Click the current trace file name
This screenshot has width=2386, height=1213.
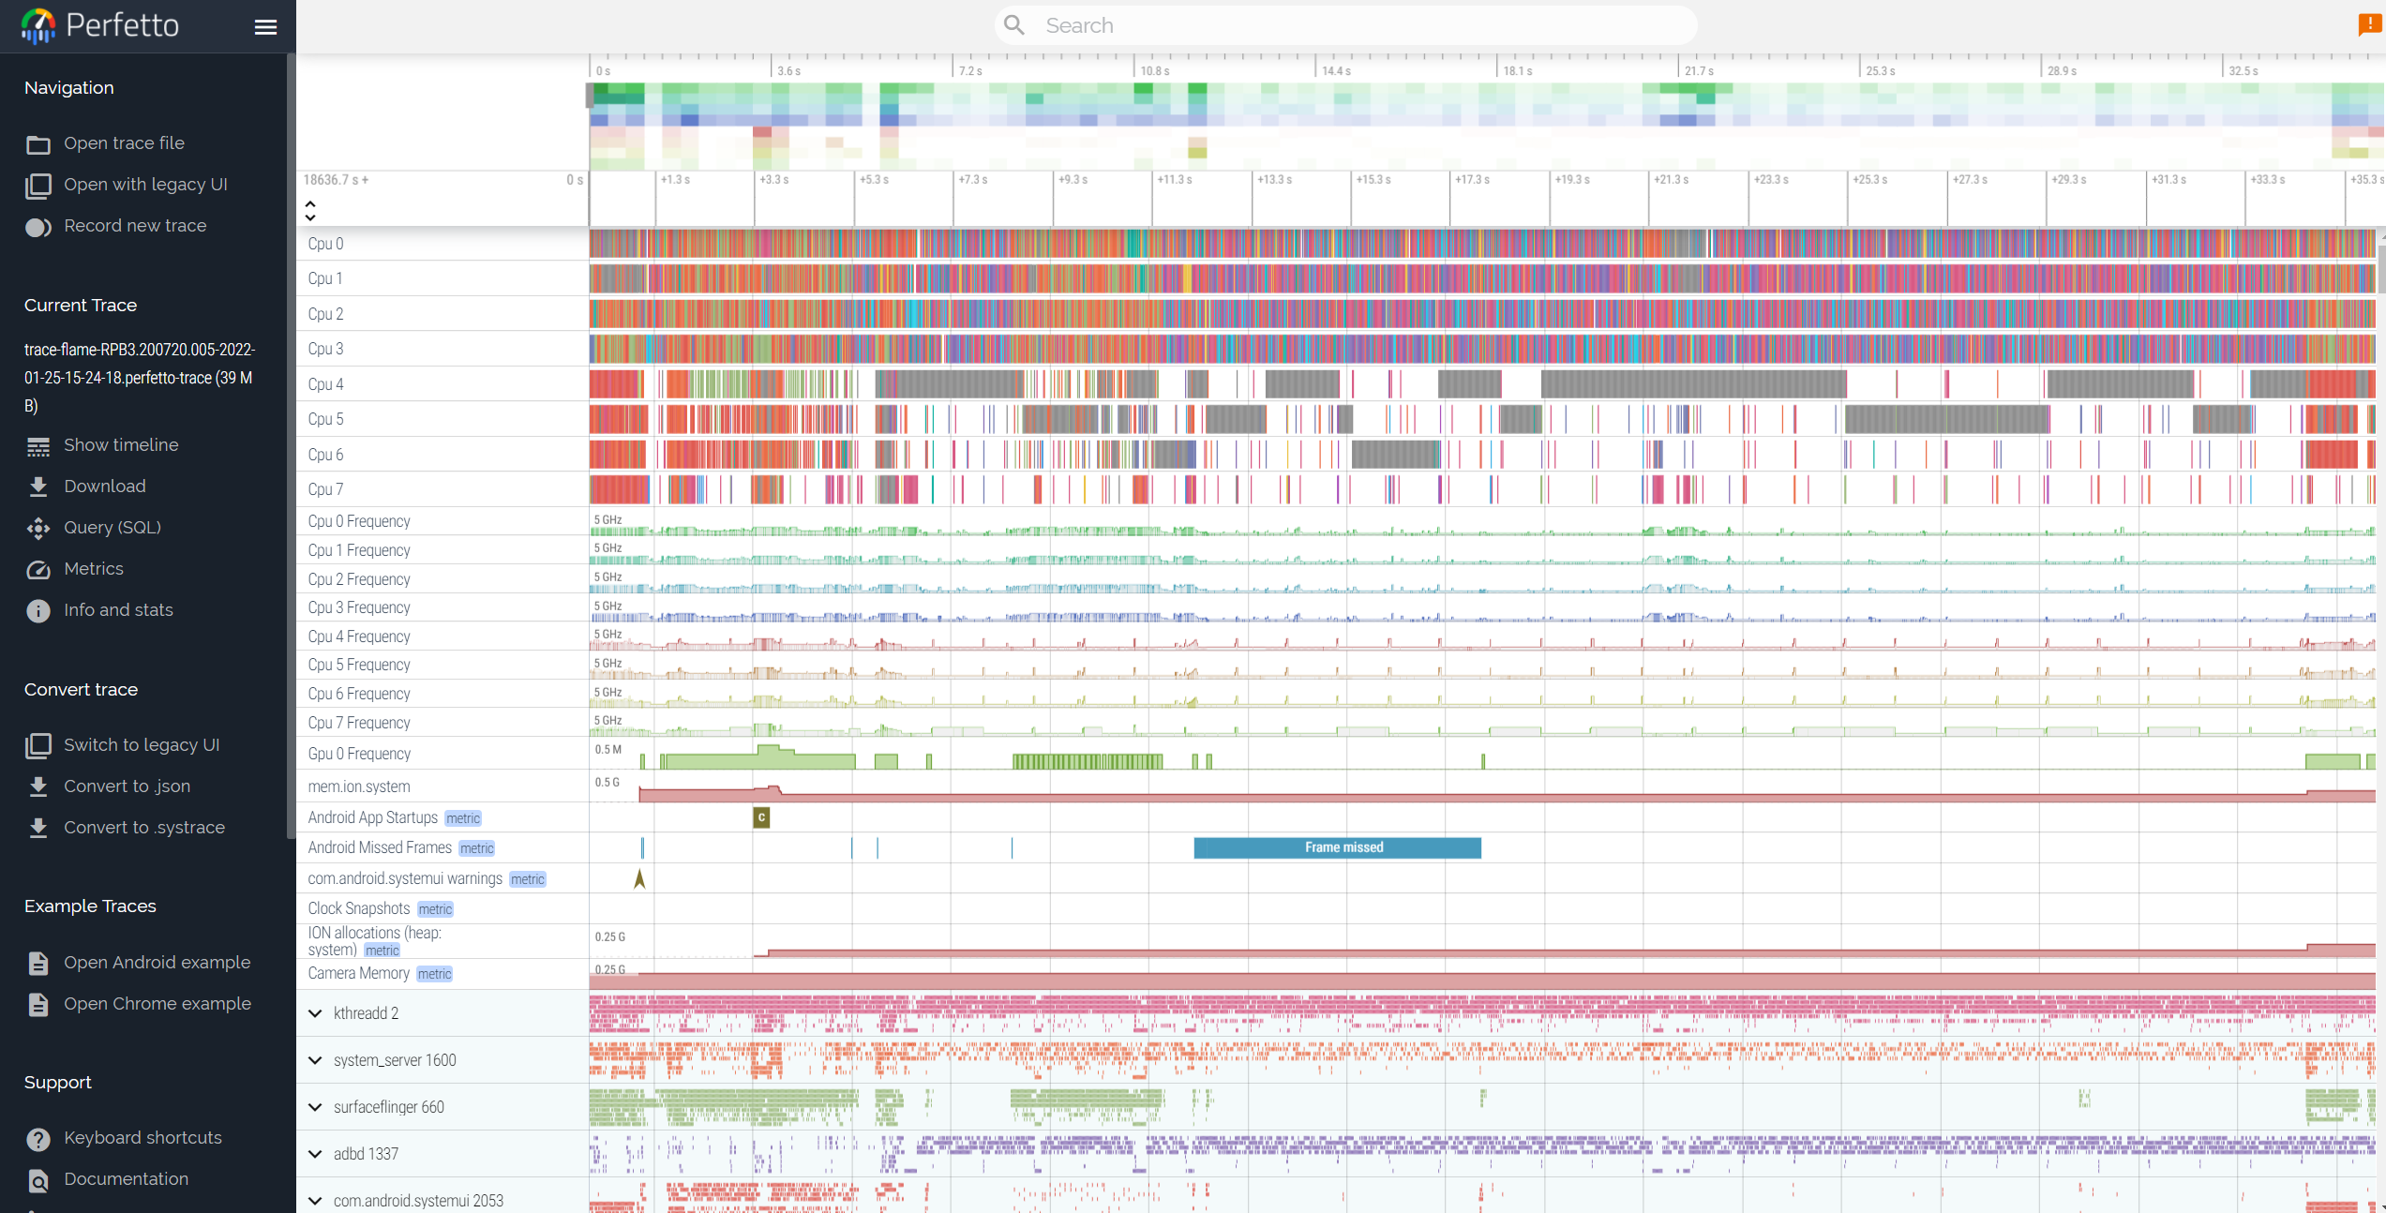(140, 378)
